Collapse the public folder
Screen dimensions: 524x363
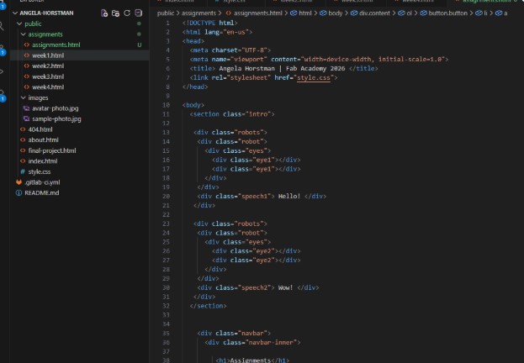[19, 24]
